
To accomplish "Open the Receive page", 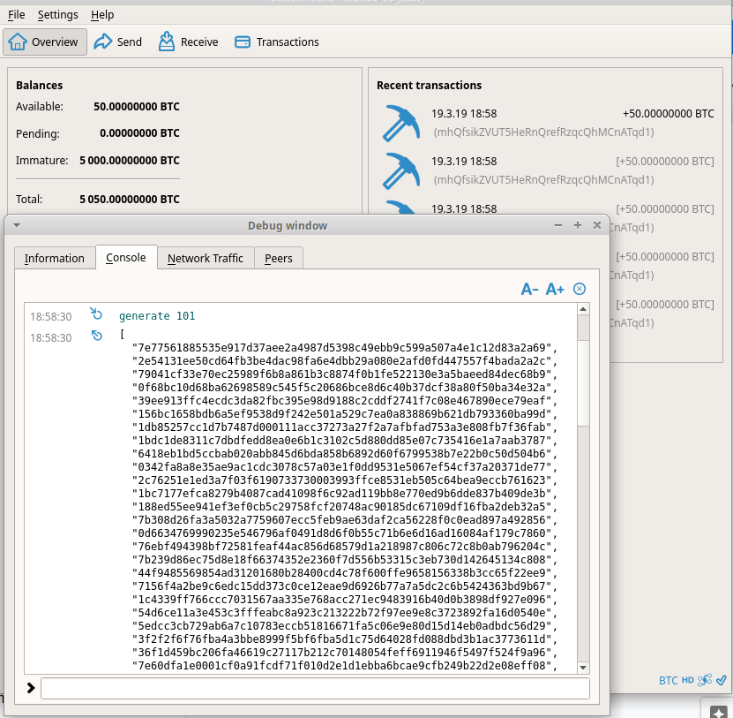I will point(188,42).
